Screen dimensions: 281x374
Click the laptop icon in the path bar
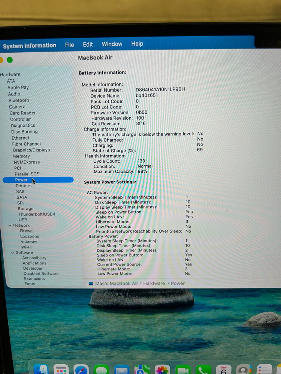coord(91,283)
